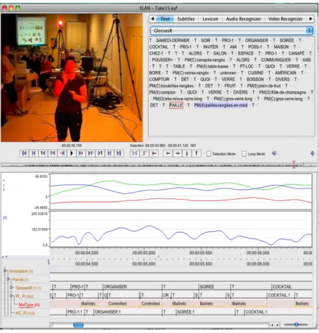Viewport: 319px width, 333px height.
Task: Play the current selection
Action: click(x=135, y=153)
